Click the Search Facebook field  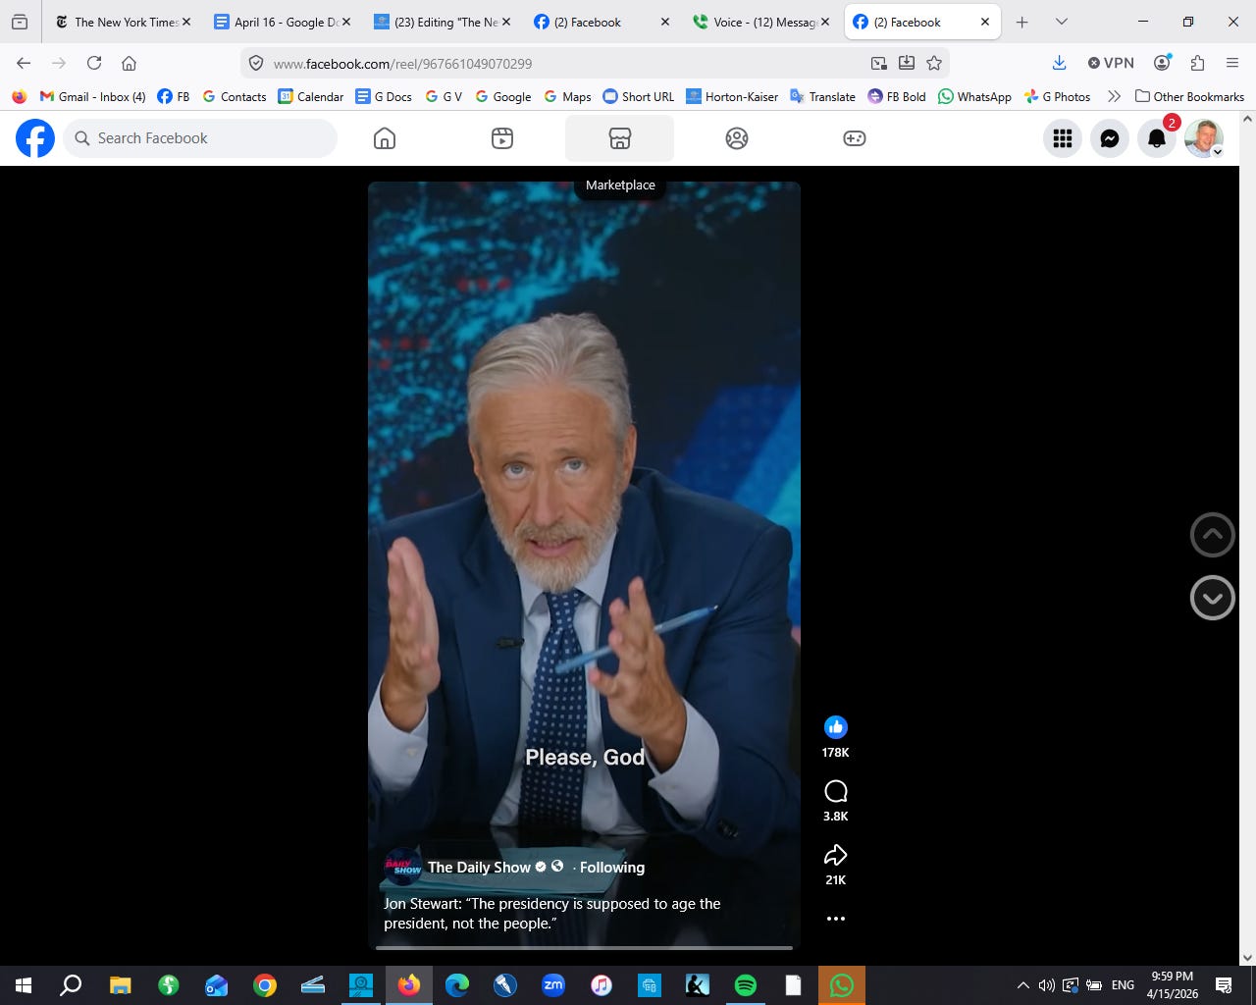pos(201,138)
